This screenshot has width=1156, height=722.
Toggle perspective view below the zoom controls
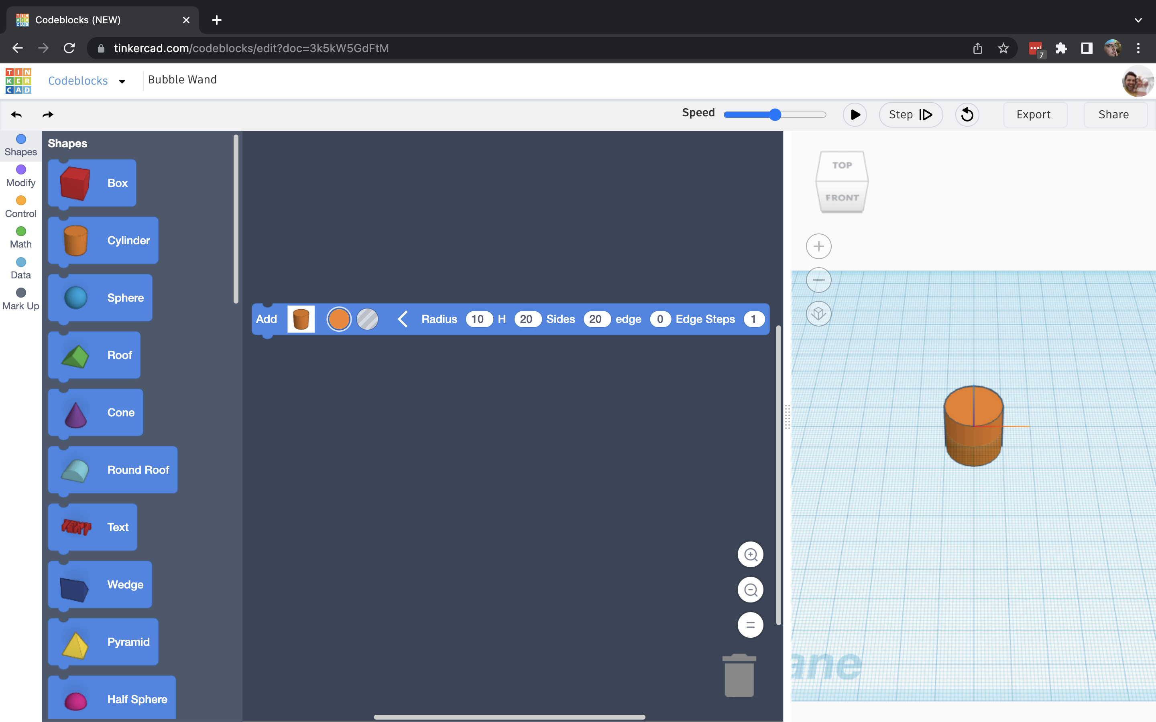tap(818, 314)
